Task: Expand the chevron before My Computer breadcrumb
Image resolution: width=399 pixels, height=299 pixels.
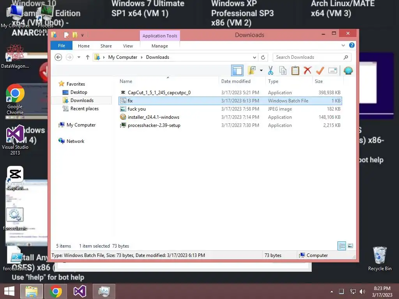Action: [x=104, y=57]
